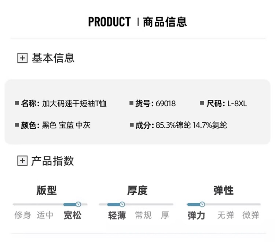Image resolution: width=275 pixels, height=242 pixels.
Task: Select the 修身 fit option
Action: point(23,215)
